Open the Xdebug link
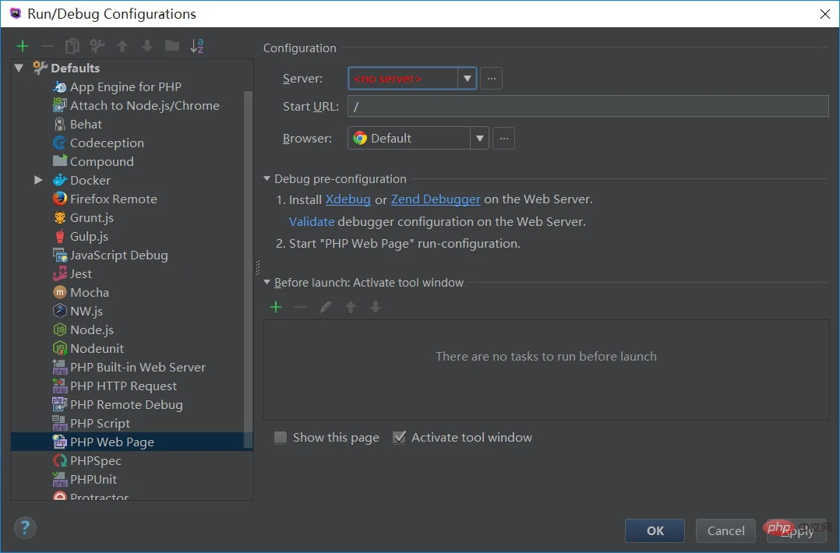This screenshot has width=840, height=553. (348, 199)
